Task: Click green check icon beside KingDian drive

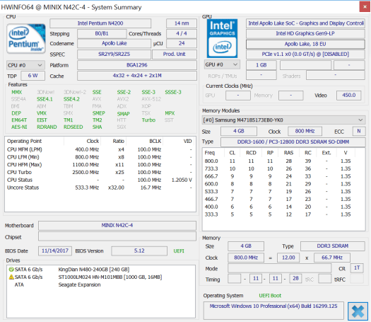Action: tap(11, 270)
